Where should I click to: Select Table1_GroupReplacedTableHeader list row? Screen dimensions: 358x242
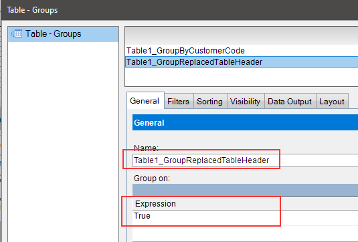point(242,62)
